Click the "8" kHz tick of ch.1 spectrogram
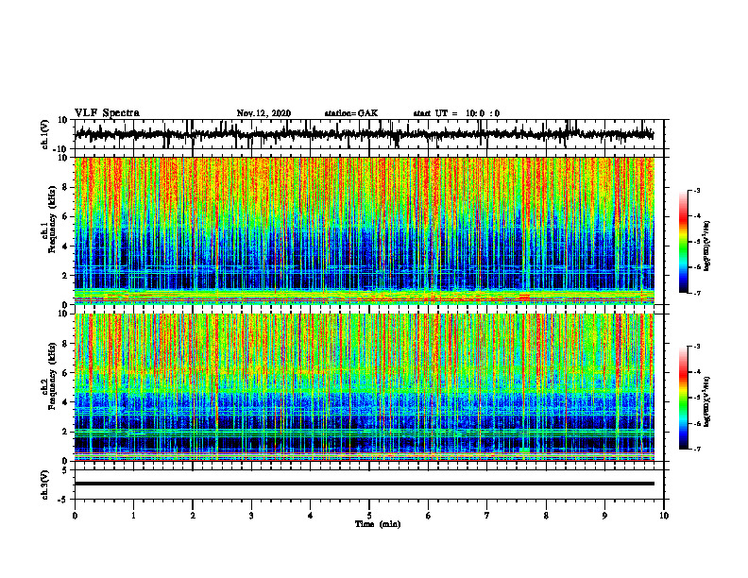The width and height of the screenshot is (748, 578). [65, 187]
